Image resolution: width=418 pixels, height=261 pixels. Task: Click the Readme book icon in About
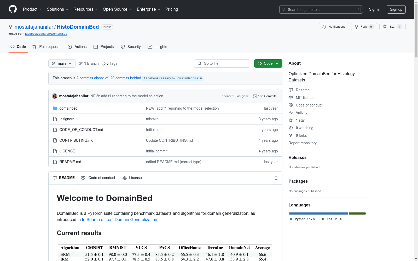291,90
